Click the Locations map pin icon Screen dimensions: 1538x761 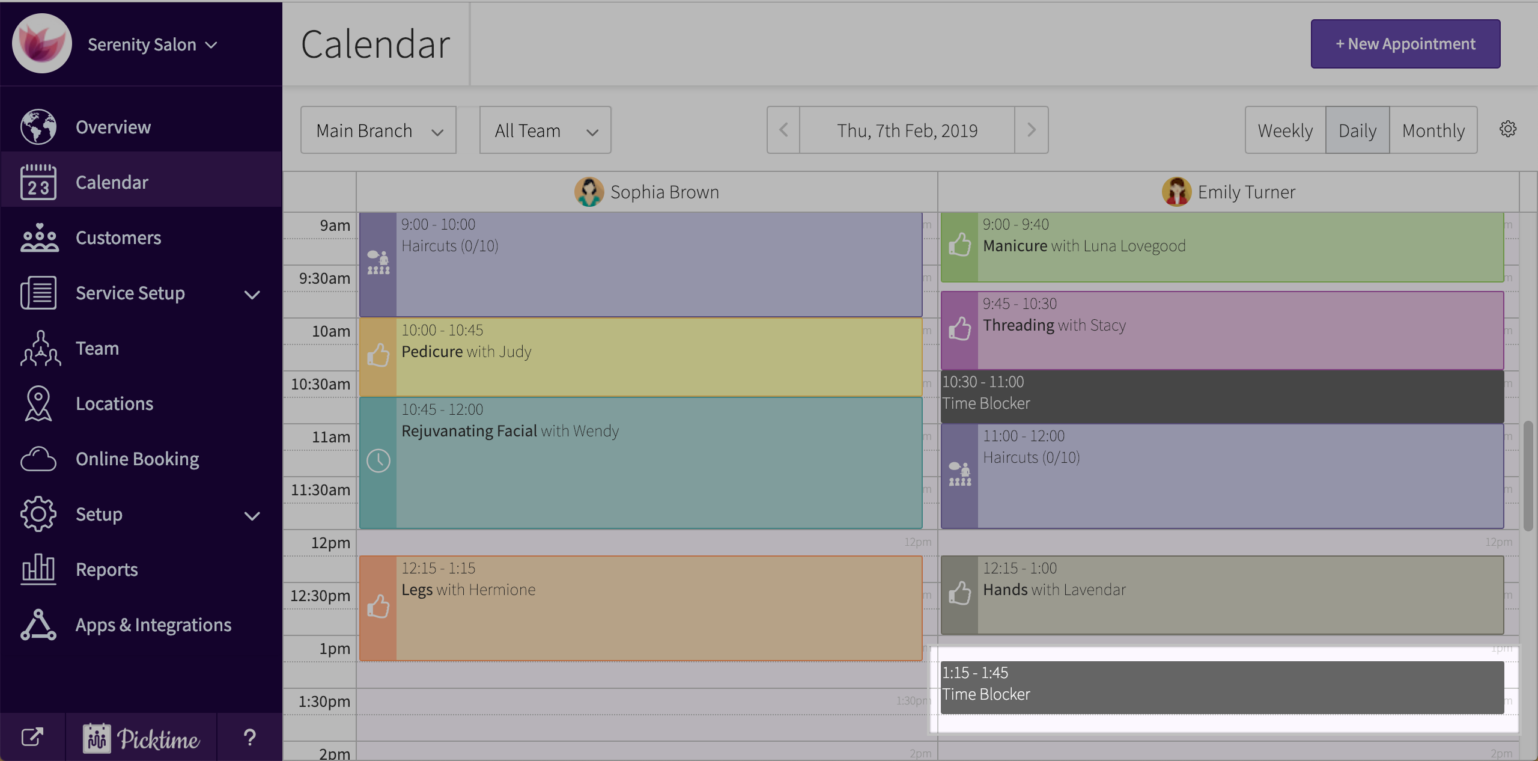(x=38, y=403)
